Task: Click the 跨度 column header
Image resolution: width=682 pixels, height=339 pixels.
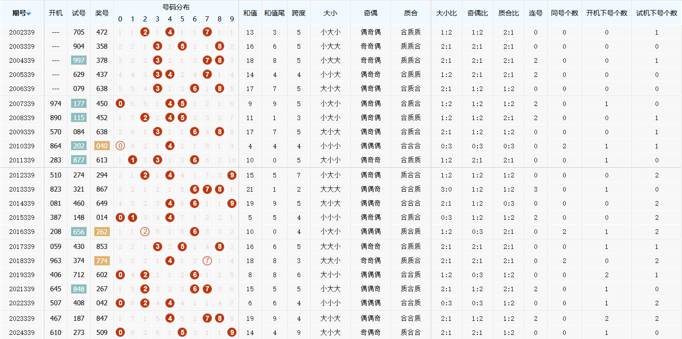Action: pyautogui.click(x=299, y=13)
